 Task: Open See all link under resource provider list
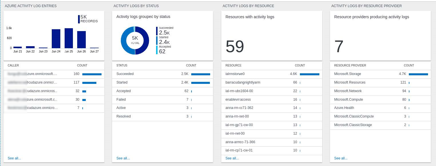[x=341, y=158]
